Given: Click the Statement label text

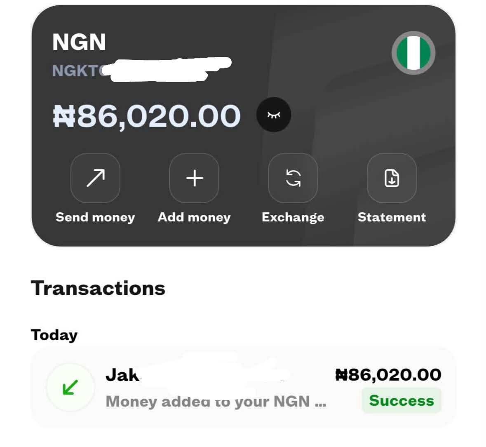Looking at the screenshot, I should (392, 217).
